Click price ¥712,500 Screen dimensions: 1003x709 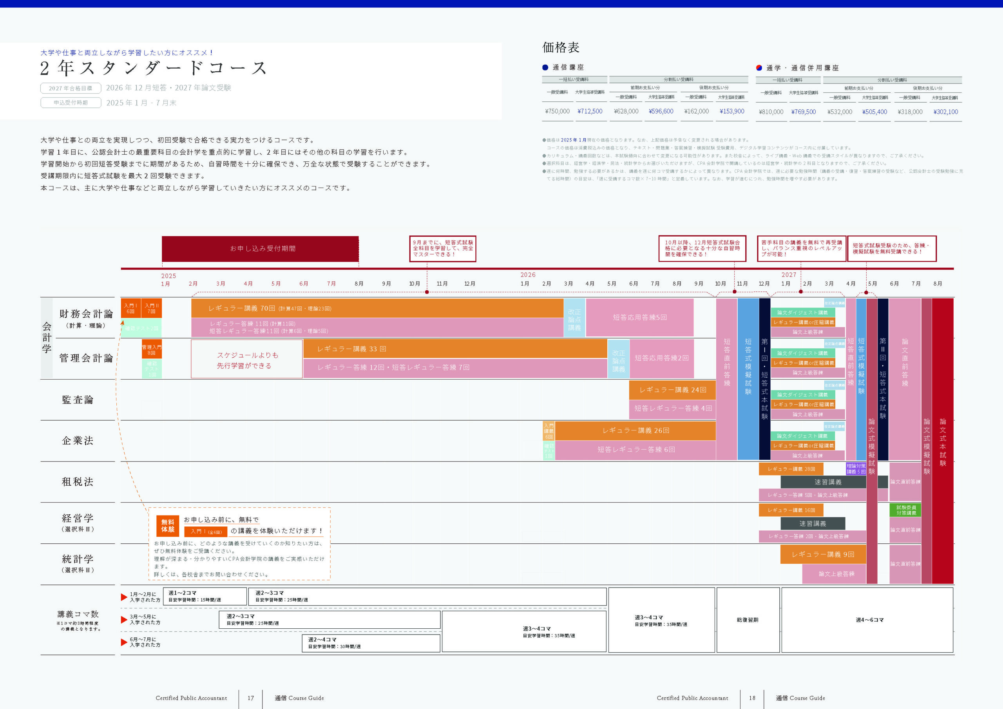[x=590, y=111]
